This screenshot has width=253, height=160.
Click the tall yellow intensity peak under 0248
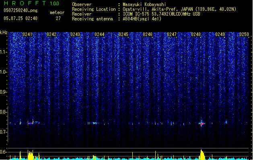tap(202, 154)
